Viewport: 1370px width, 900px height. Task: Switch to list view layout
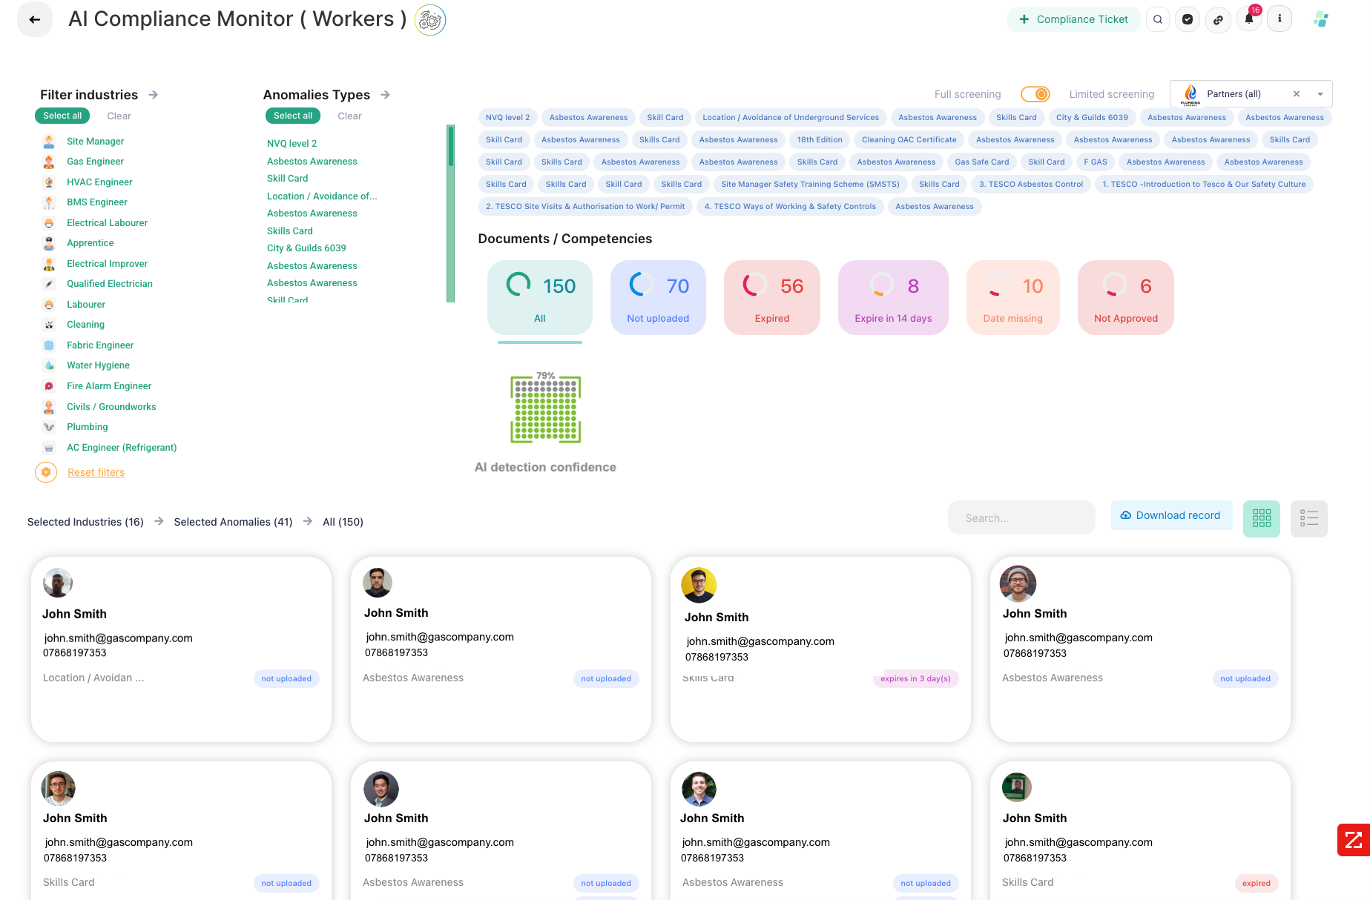(1308, 518)
